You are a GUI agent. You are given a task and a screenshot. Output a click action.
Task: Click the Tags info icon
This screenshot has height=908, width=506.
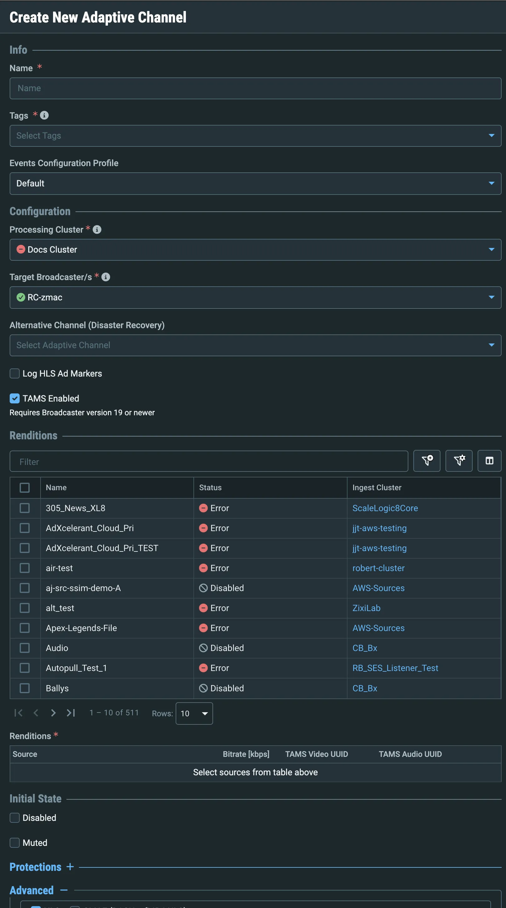[44, 115]
